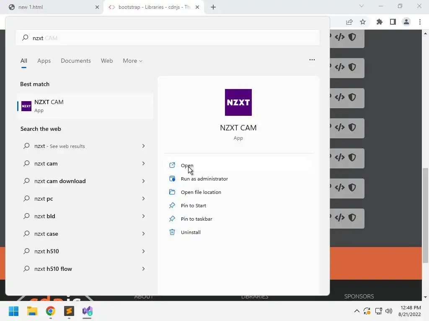Click the Run as administrator shield icon
Screen dimensions: 429x321
point(172,178)
